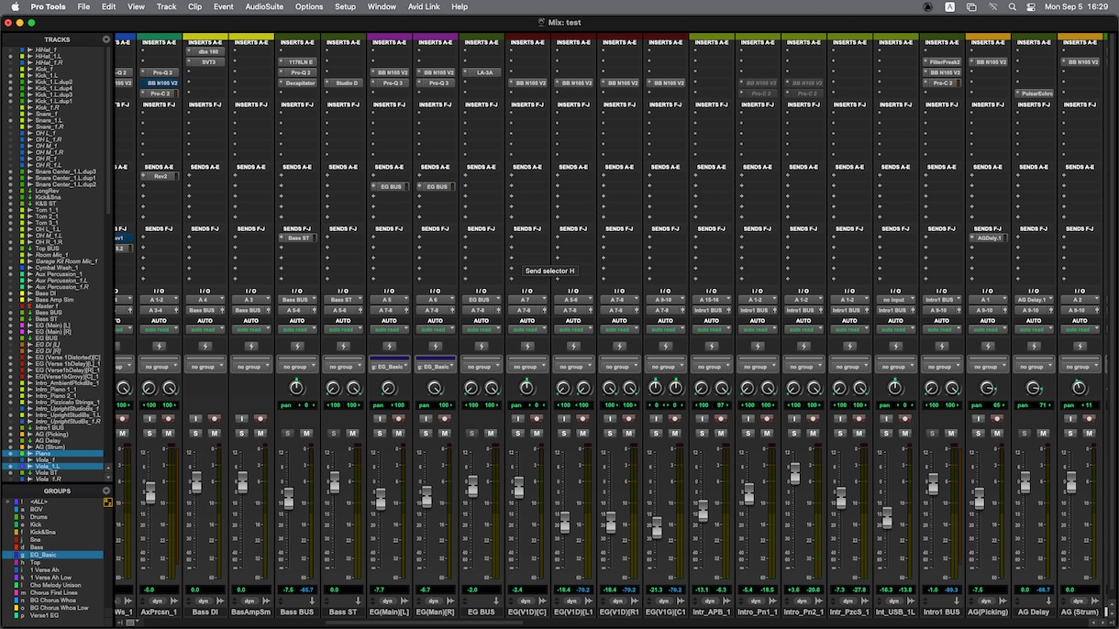Click the lightning bolt icon on Bass DI
The height and width of the screenshot is (629, 1119).
coord(205,347)
